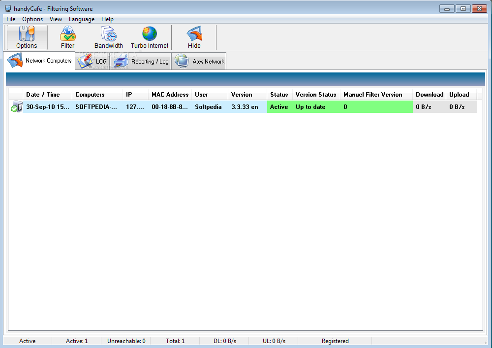The height and width of the screenshot is (348, 492).
Task: Sort by the Date / Time column header
Action: click(x=47, y=94)
